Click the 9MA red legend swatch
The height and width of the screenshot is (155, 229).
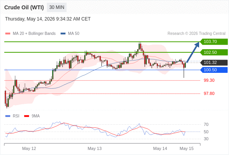(26, 116)
